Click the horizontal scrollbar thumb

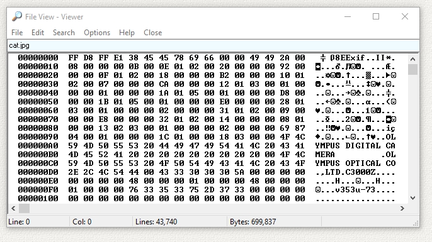pyautogui.click(x=24, y=209)
